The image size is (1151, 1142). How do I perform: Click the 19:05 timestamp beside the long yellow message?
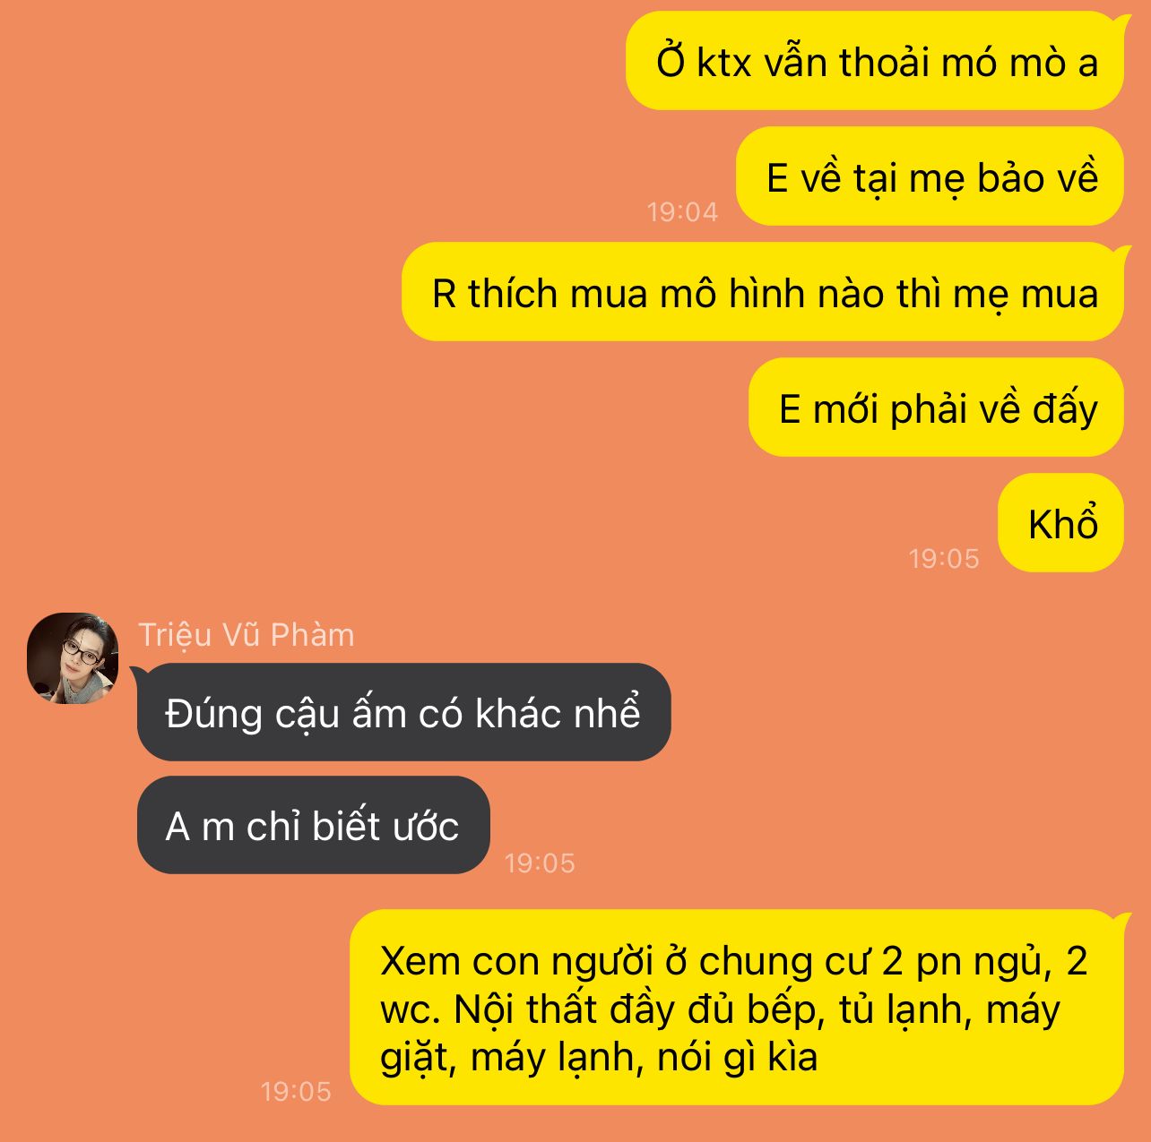pyautogui.click(x=296, y=1092)
